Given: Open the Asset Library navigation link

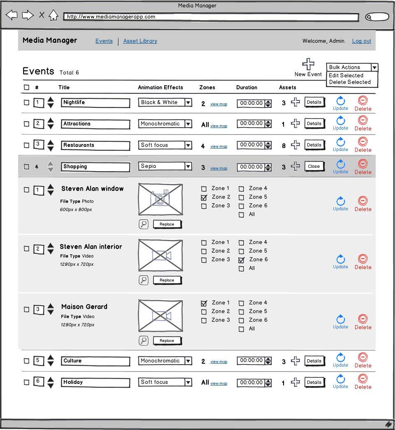Looking at the screenshot, I should (140, 41).
